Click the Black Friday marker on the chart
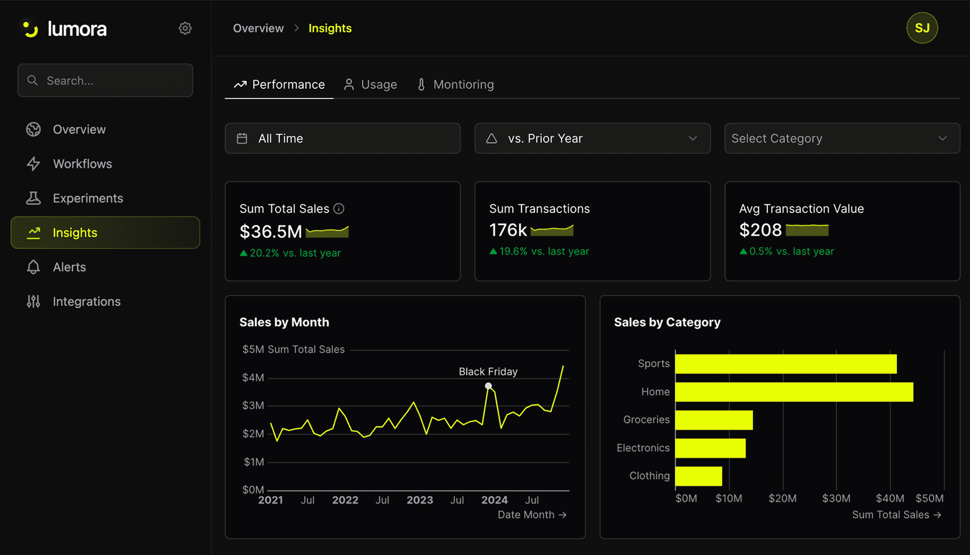The image size is (970, 555). point(488,385)
